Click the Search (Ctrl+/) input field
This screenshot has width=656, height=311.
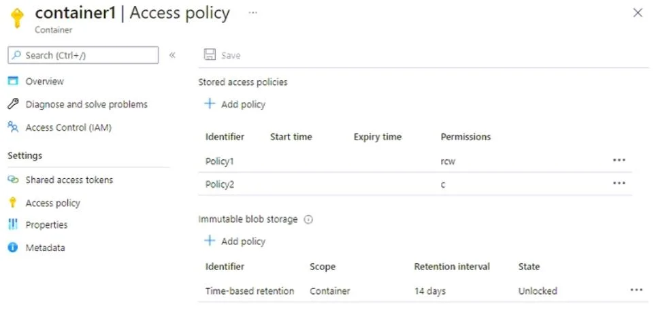point(83,55)
